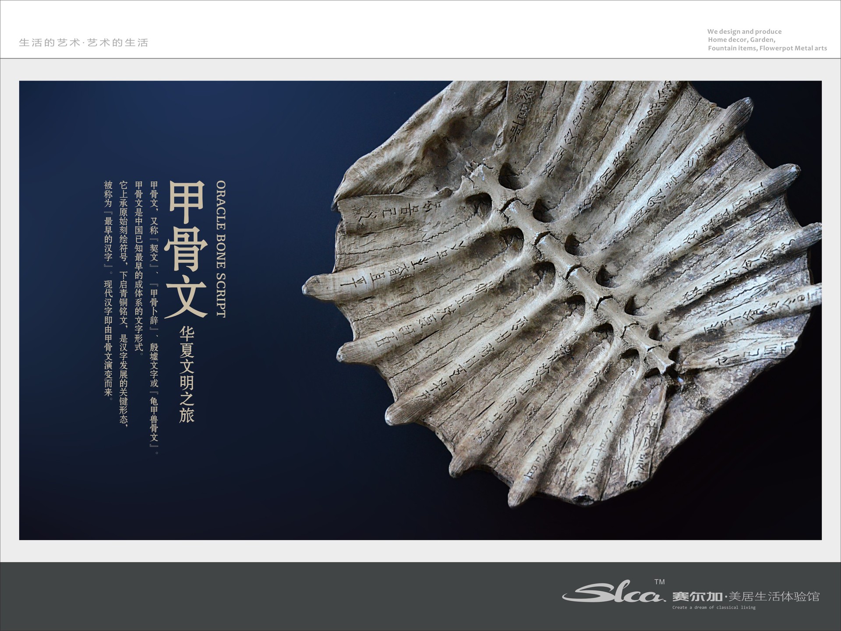Click the column starting 甲骨文是中国已知最早

139,267
